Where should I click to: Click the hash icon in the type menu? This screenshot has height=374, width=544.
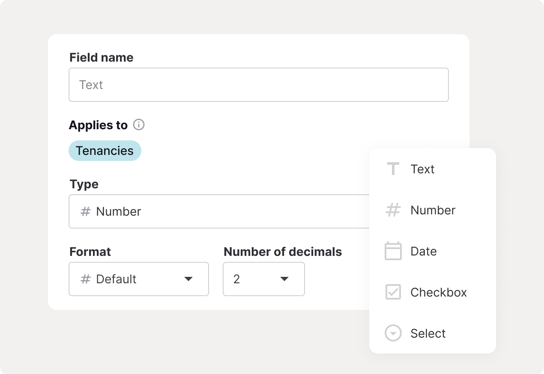pos(393,210)
